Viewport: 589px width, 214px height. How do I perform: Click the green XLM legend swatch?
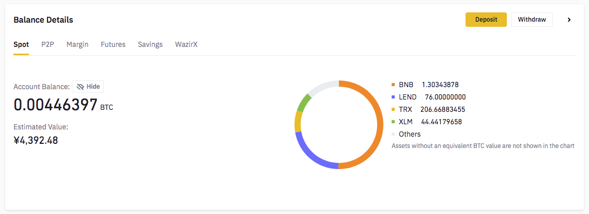[x=393, y=122]
